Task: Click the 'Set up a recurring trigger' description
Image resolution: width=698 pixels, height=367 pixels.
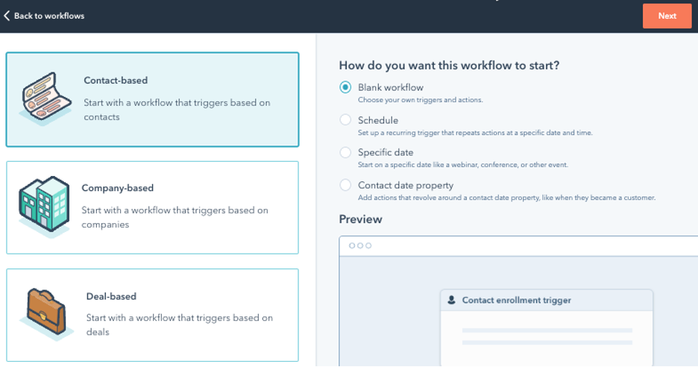Action: 475,133
